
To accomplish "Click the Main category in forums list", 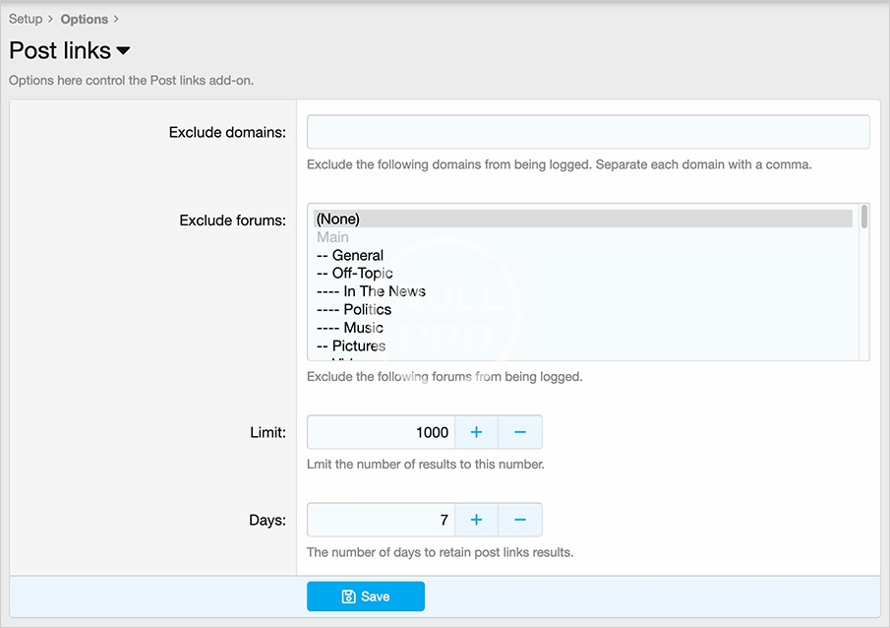I will tap(332, 237).
